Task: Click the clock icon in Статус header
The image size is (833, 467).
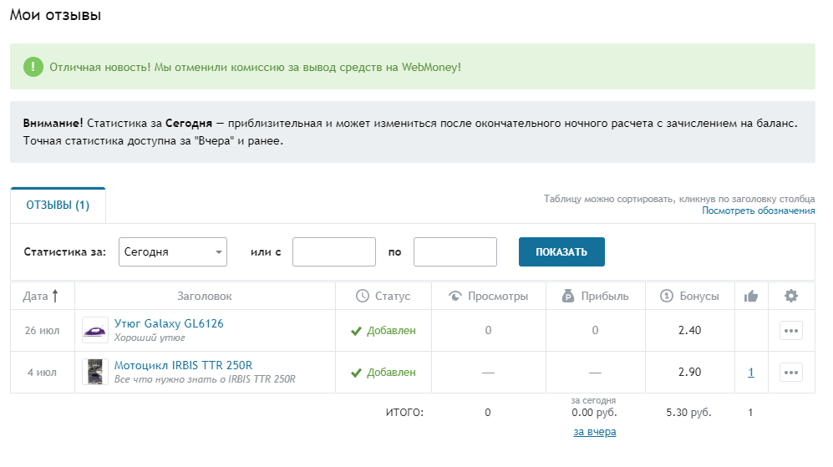Action: [x=362, y=296]
